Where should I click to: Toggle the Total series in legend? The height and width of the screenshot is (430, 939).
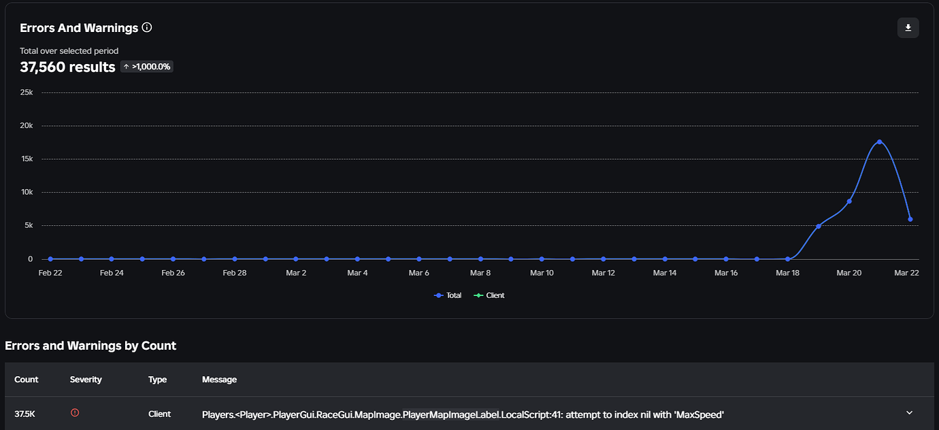(448, 295)
